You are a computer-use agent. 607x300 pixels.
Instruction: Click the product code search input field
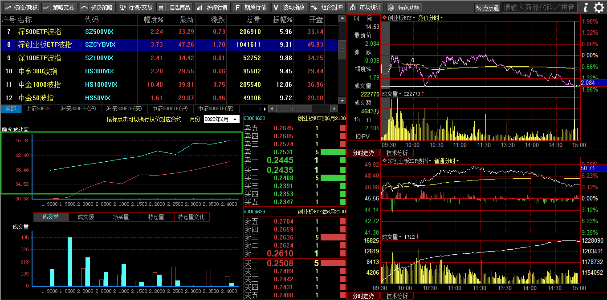539,7
